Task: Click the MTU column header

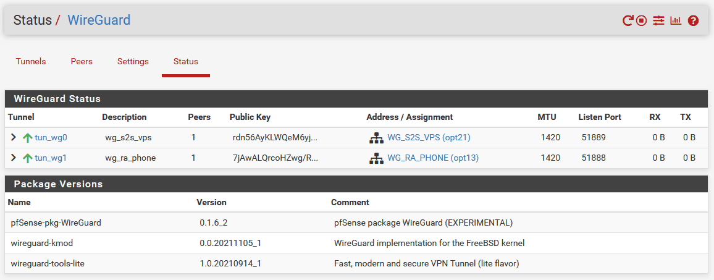Action: coord(547,117)
